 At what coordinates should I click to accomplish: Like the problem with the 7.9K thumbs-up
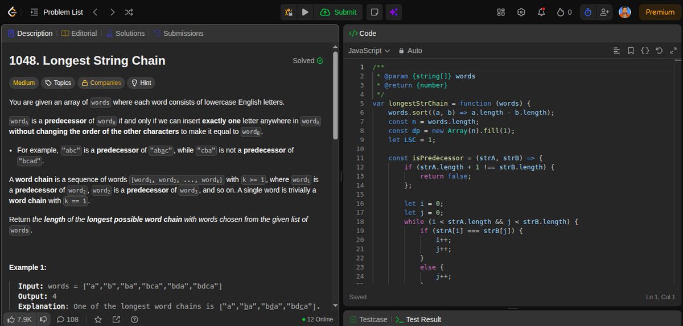click(x=19, y=320)
